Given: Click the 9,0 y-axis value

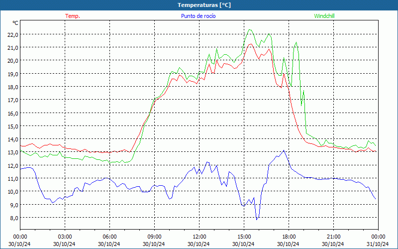Looking at the screenshot, I should pyautogui.click(x=14, y=205).
